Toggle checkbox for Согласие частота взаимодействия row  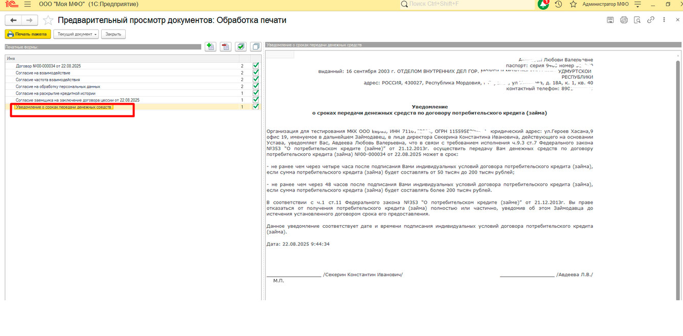(256, 80)
